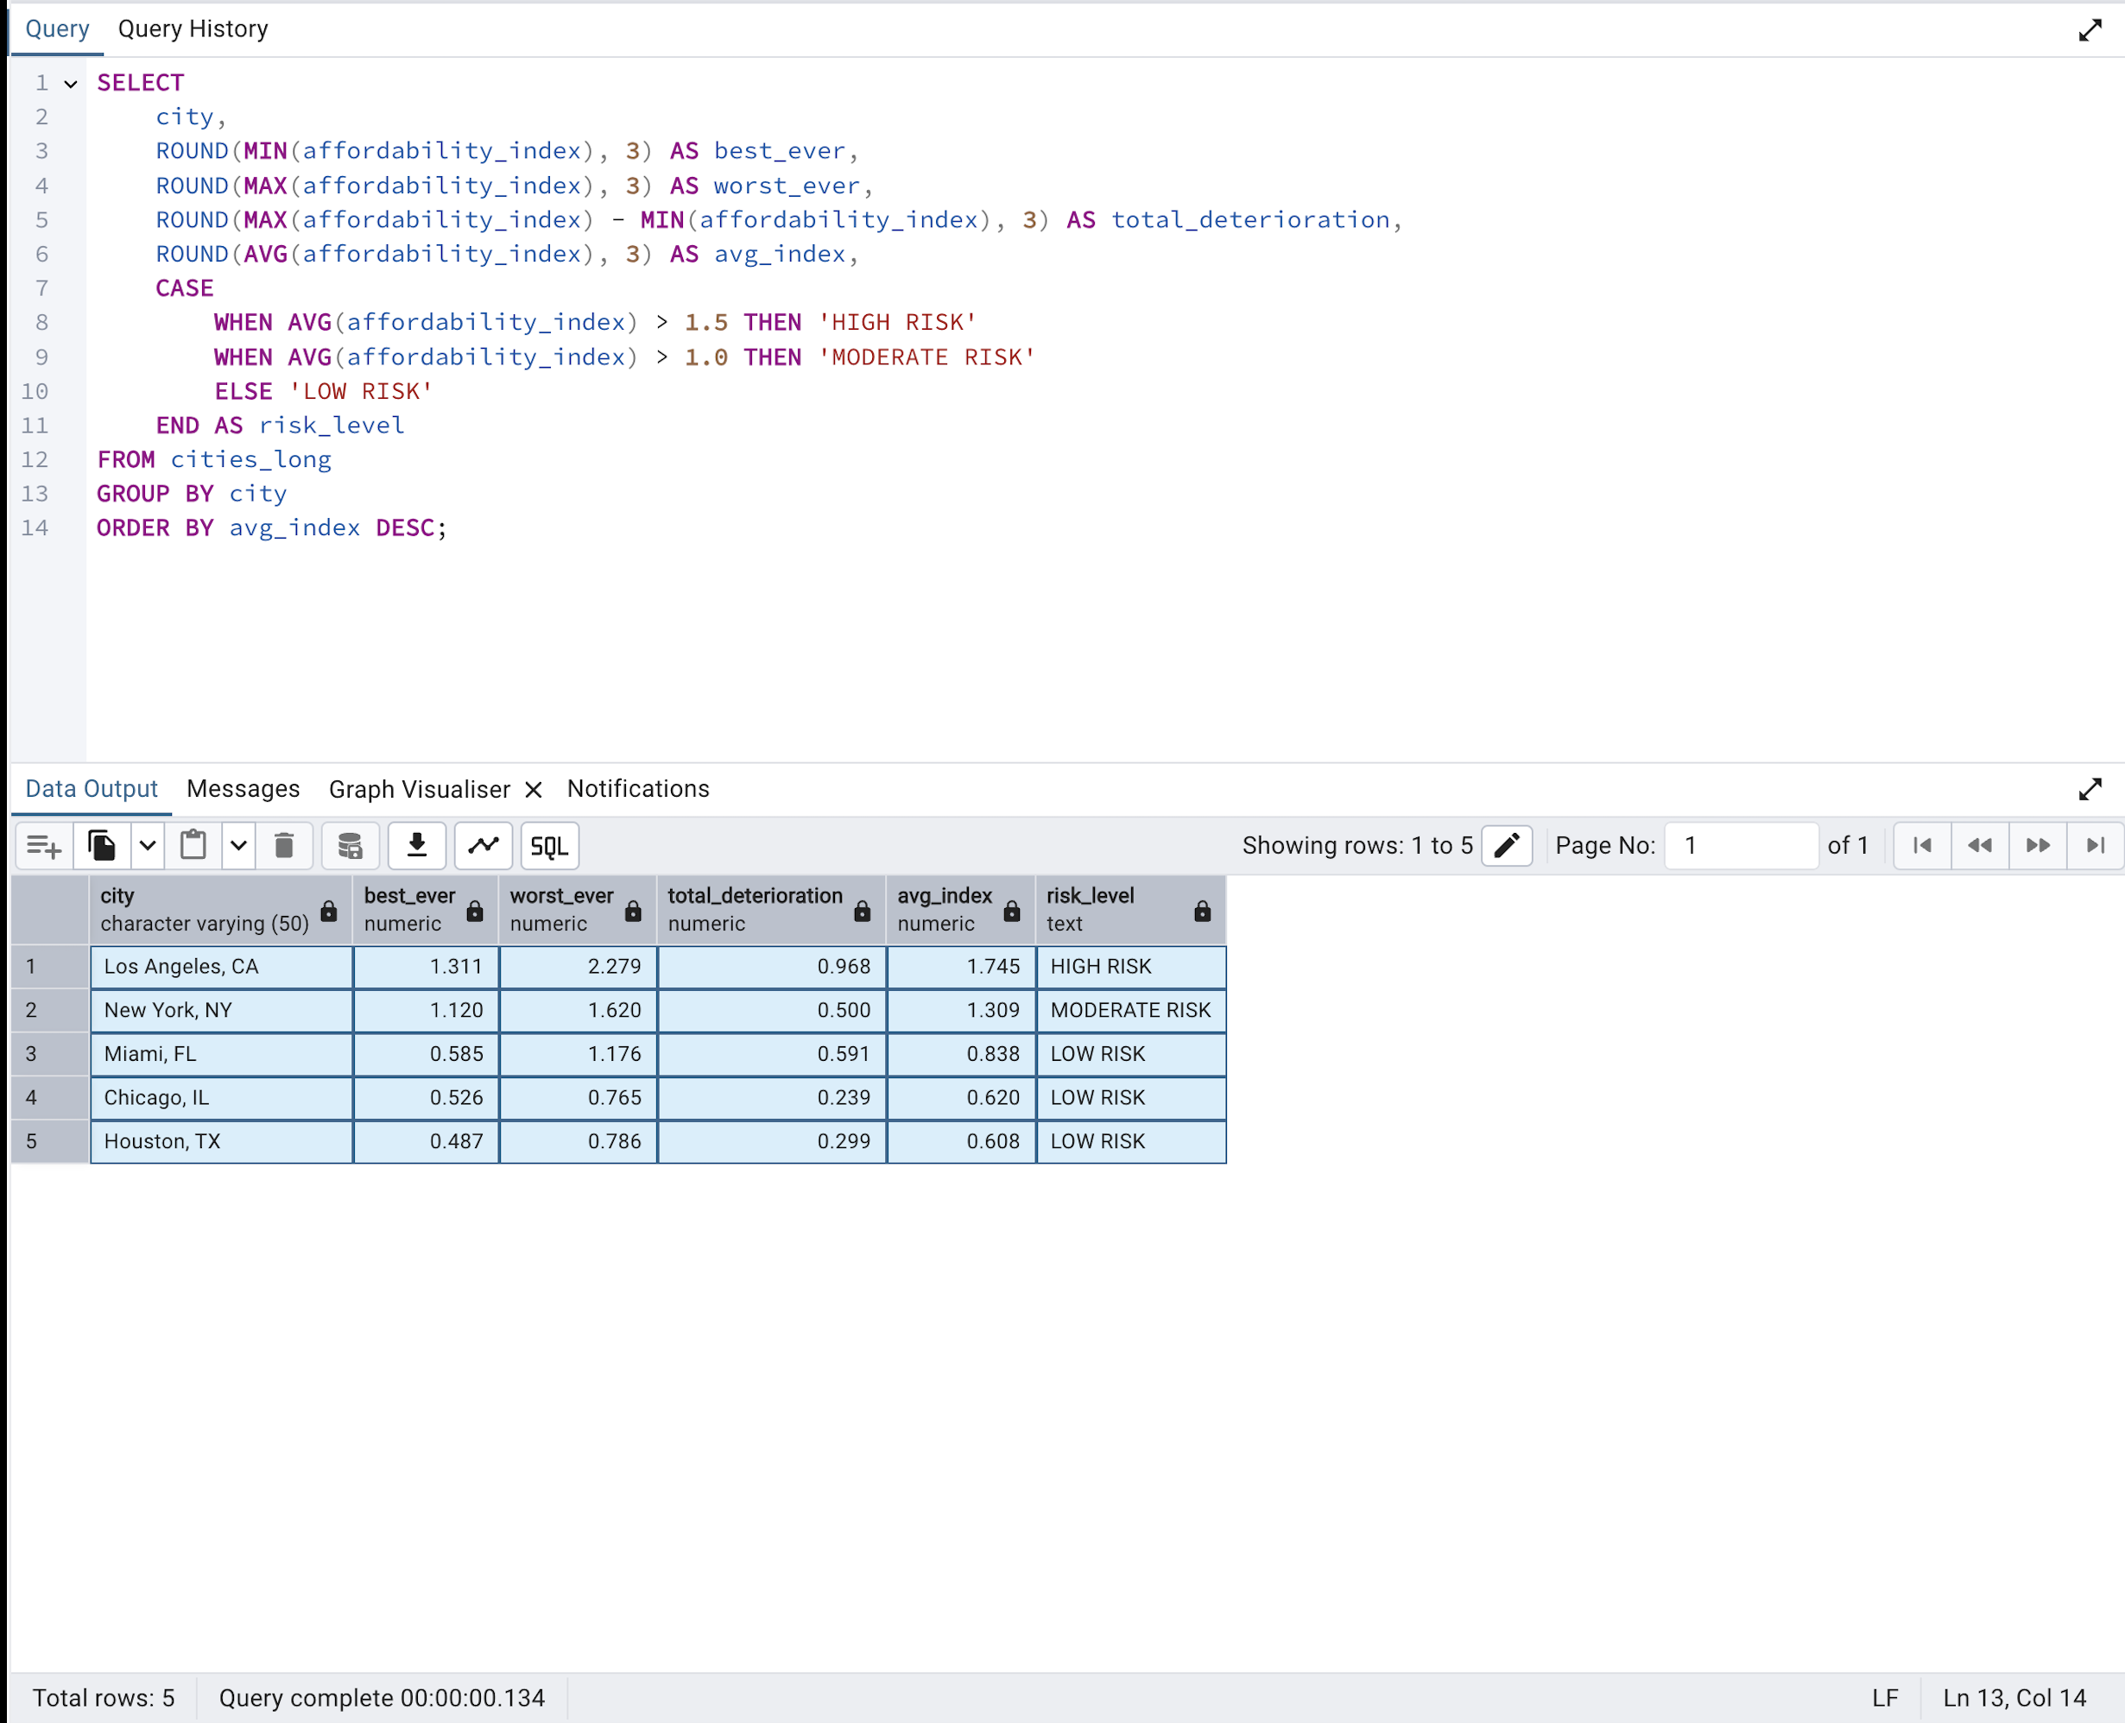Open the paste options dropdown
Viewport: 2125px width, 1723px height.
pyautogui.click(x=238, y=846)
